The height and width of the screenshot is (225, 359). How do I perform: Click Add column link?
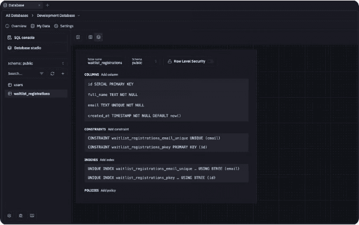coord(110,74)
